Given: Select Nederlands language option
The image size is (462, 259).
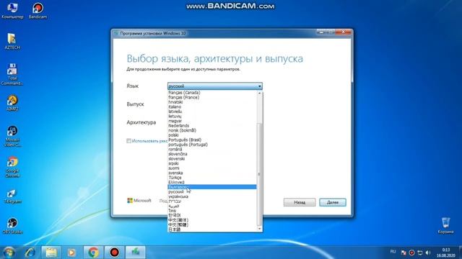Looking at the screenshot, I should click(x=212, y=125).
